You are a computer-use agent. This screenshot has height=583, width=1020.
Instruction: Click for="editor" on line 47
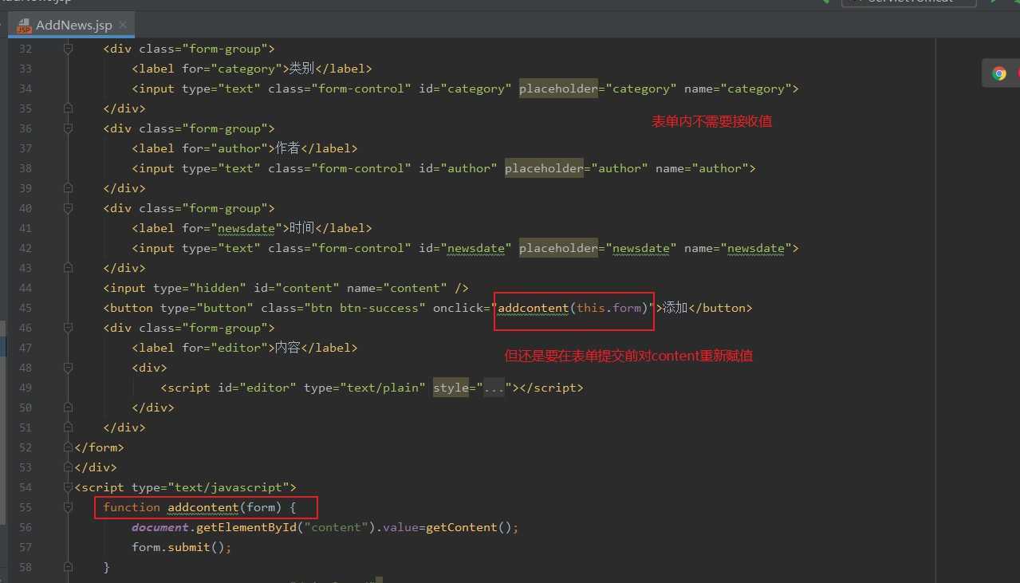[x=225, y=348]
